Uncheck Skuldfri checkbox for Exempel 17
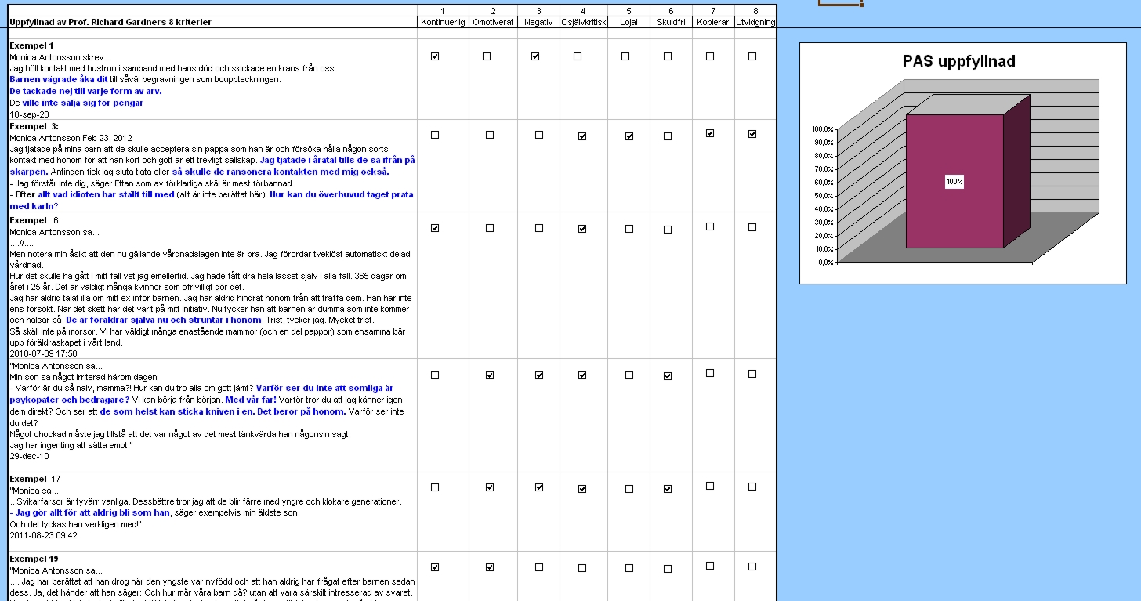Viewport: 1141px width, 601px height. point(668,489)
